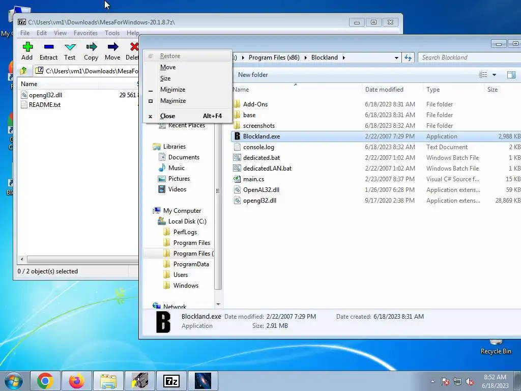Image resolution: width=521 pixels, height=391 pixels.
Task: Open Videos library in navigation pane
Action: [177, 189]
